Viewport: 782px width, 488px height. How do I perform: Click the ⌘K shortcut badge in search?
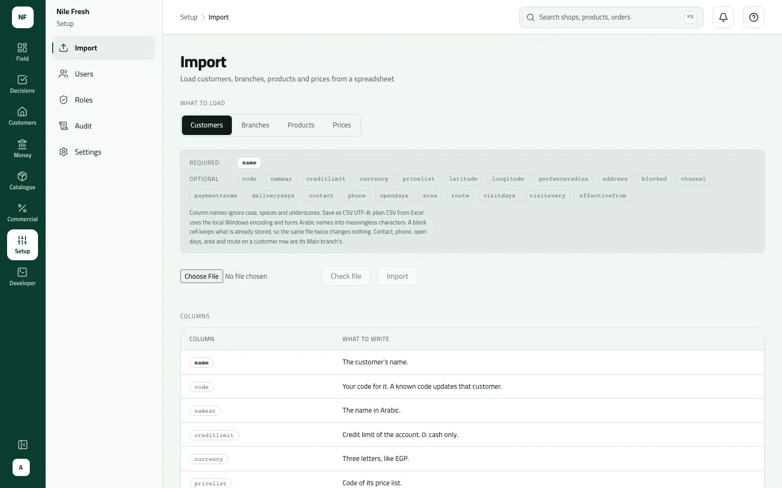point(690,17)
